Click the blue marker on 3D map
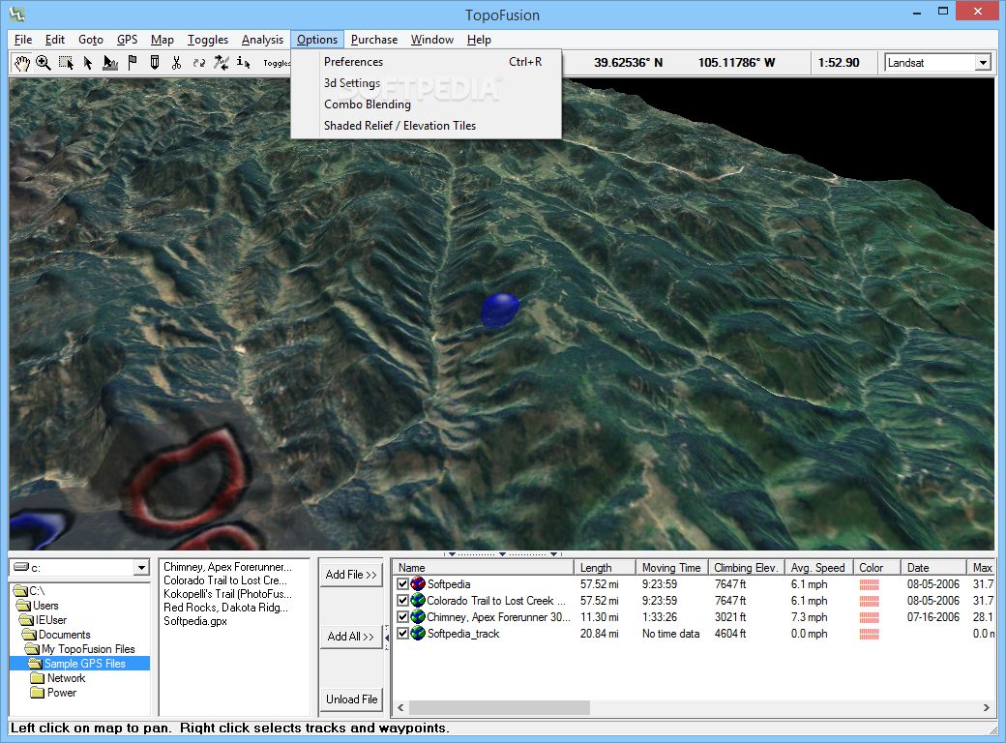This screenshot has width=1006, height=743. tap(500, 311)
